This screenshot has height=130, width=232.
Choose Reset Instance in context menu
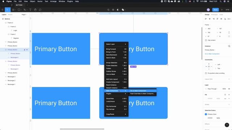coord(116,85)
